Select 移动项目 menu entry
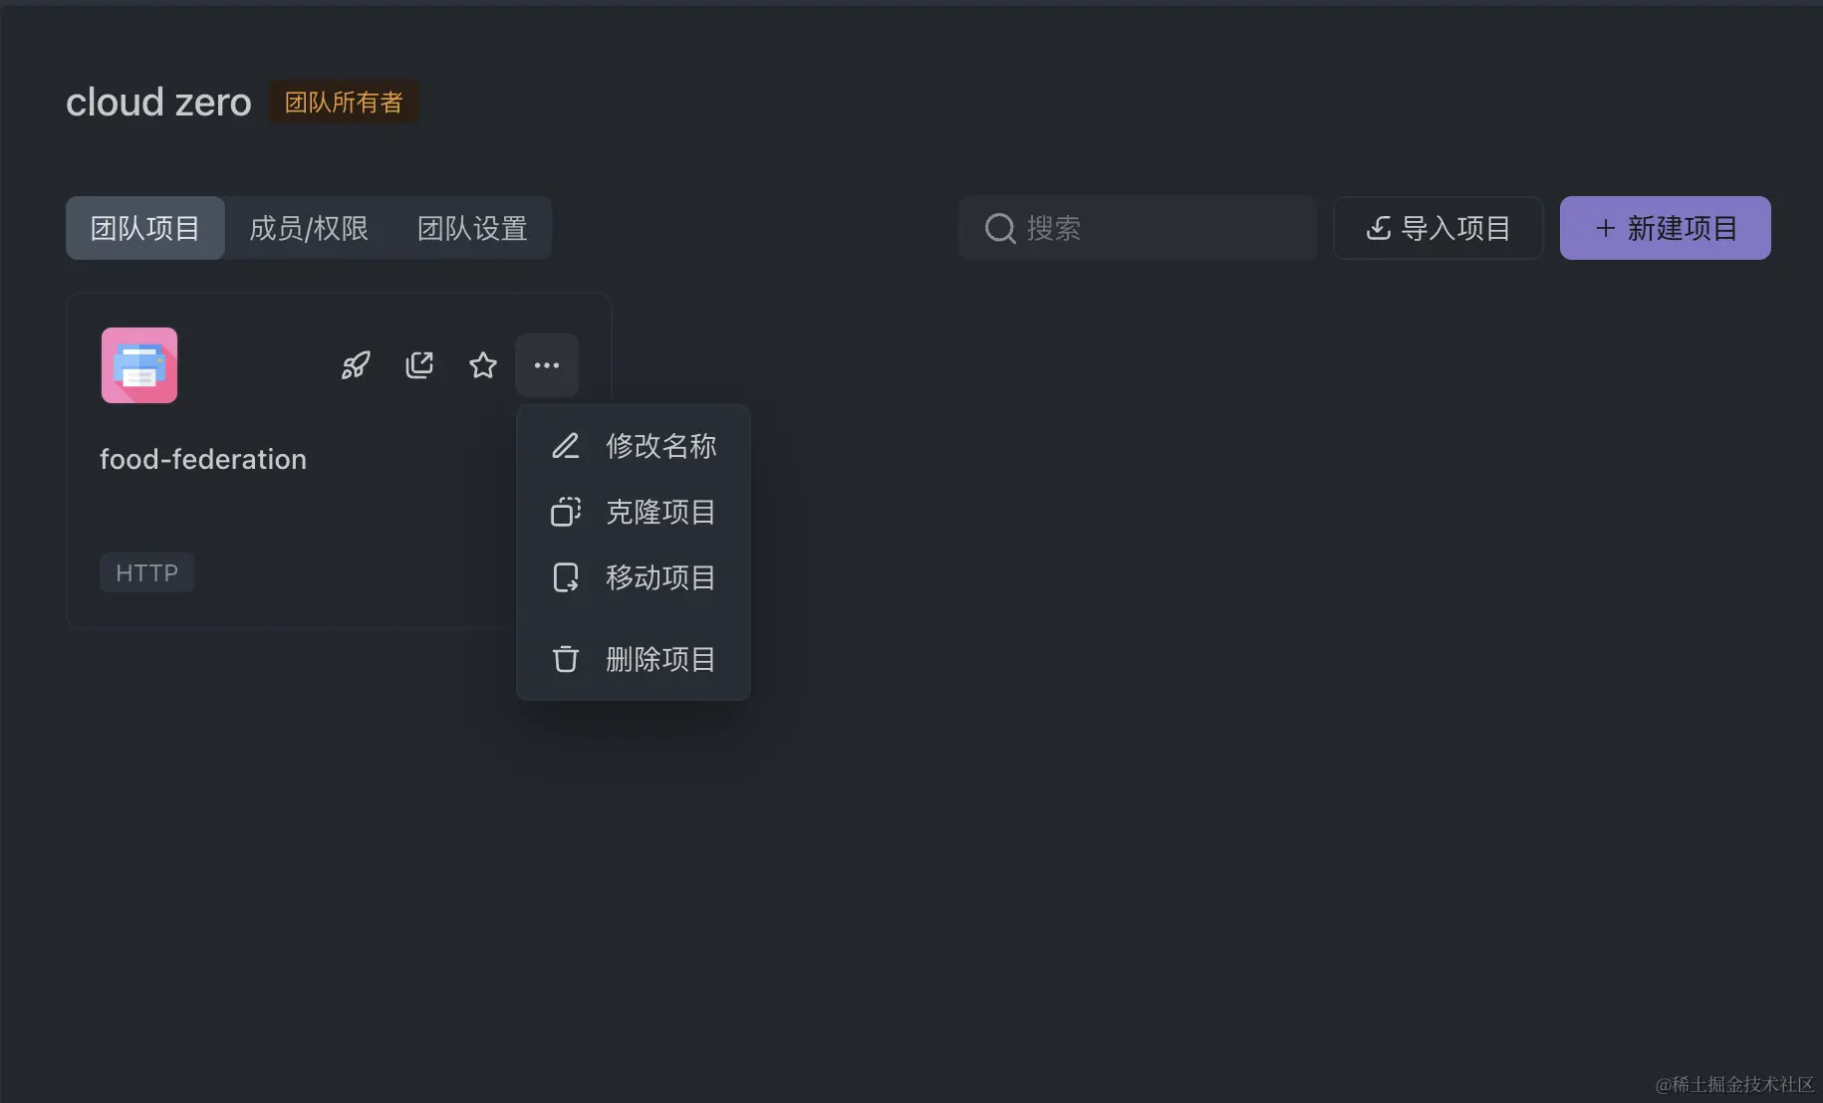Viewport: 1823px width, 1103px height. coord(660,577)
